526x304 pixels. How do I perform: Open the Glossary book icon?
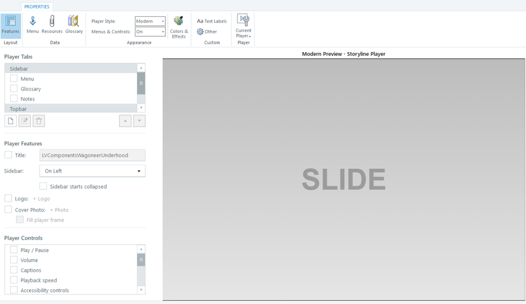[x=74, y=25]
